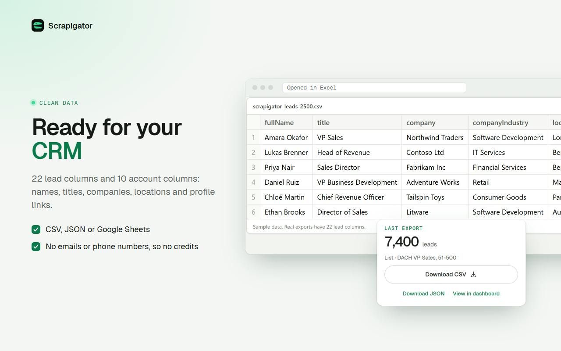Toggle the CSV, JSON or Google Sheets checkbox

coord(36,229)
